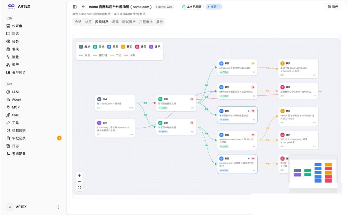Screen dimensions: 347x215
Task: Select 意图 node 子域枚举与端口扫描
Action: tap(237, 67)
